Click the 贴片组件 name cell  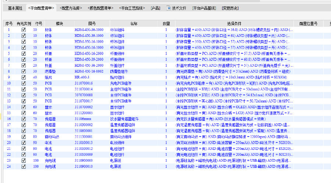click(117, 77)
